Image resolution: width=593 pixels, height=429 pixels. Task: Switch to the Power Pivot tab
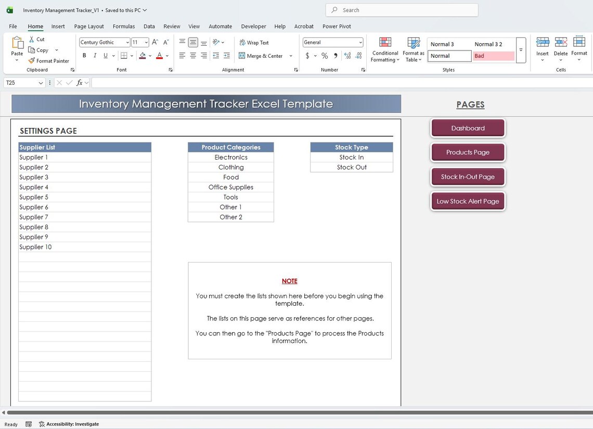(337, 26)
